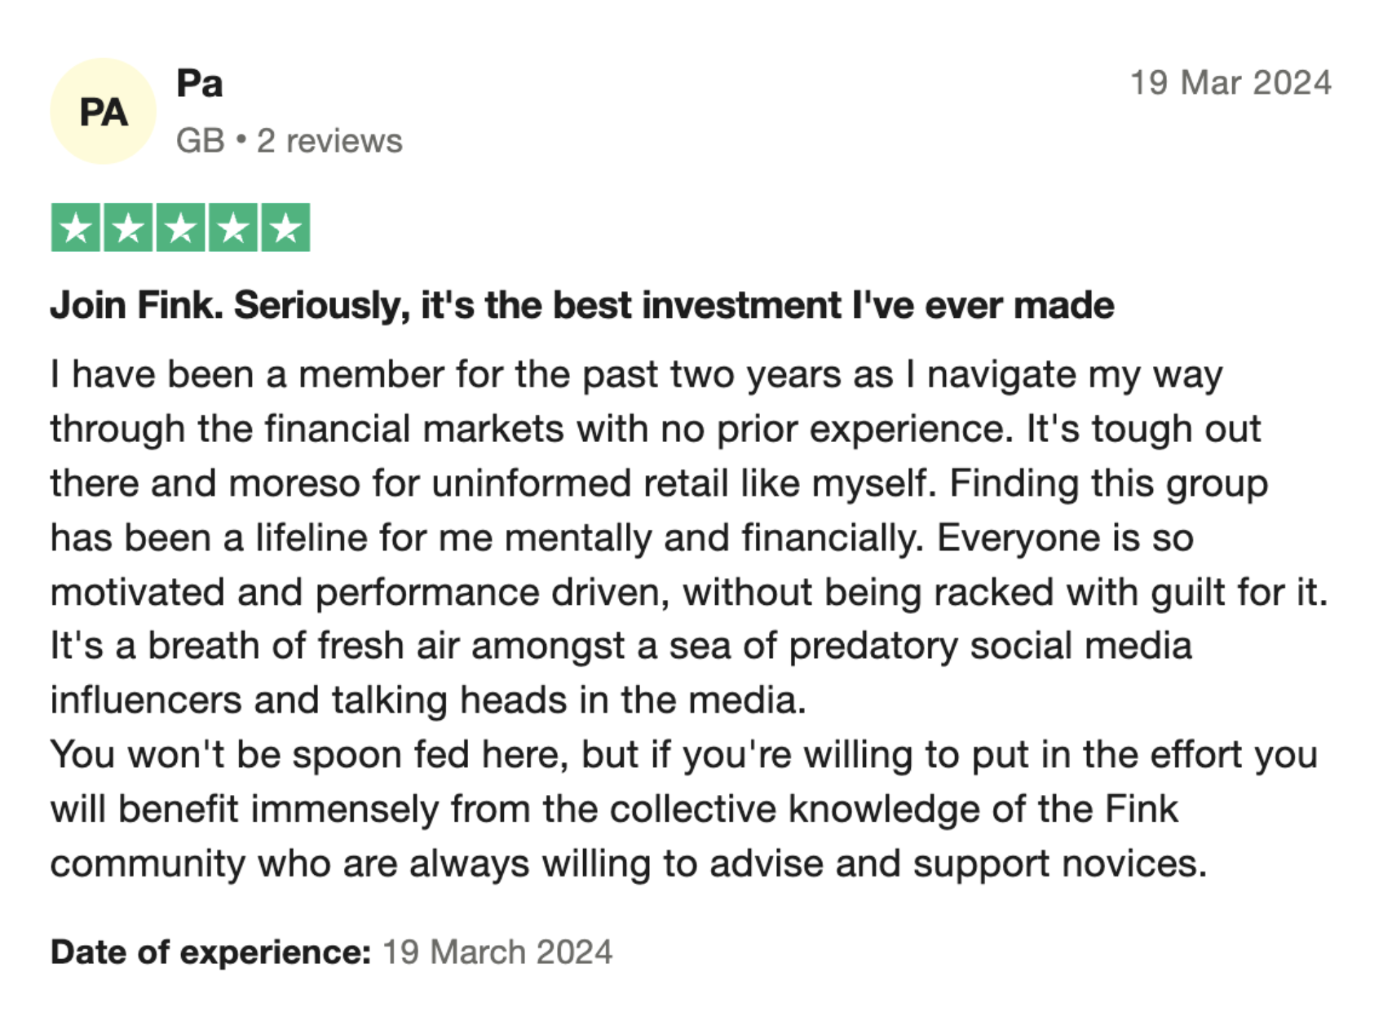Click the first green rating star
Image resolution: width=1383 pixels, height=1029 pixels.
tap(76, 227)
